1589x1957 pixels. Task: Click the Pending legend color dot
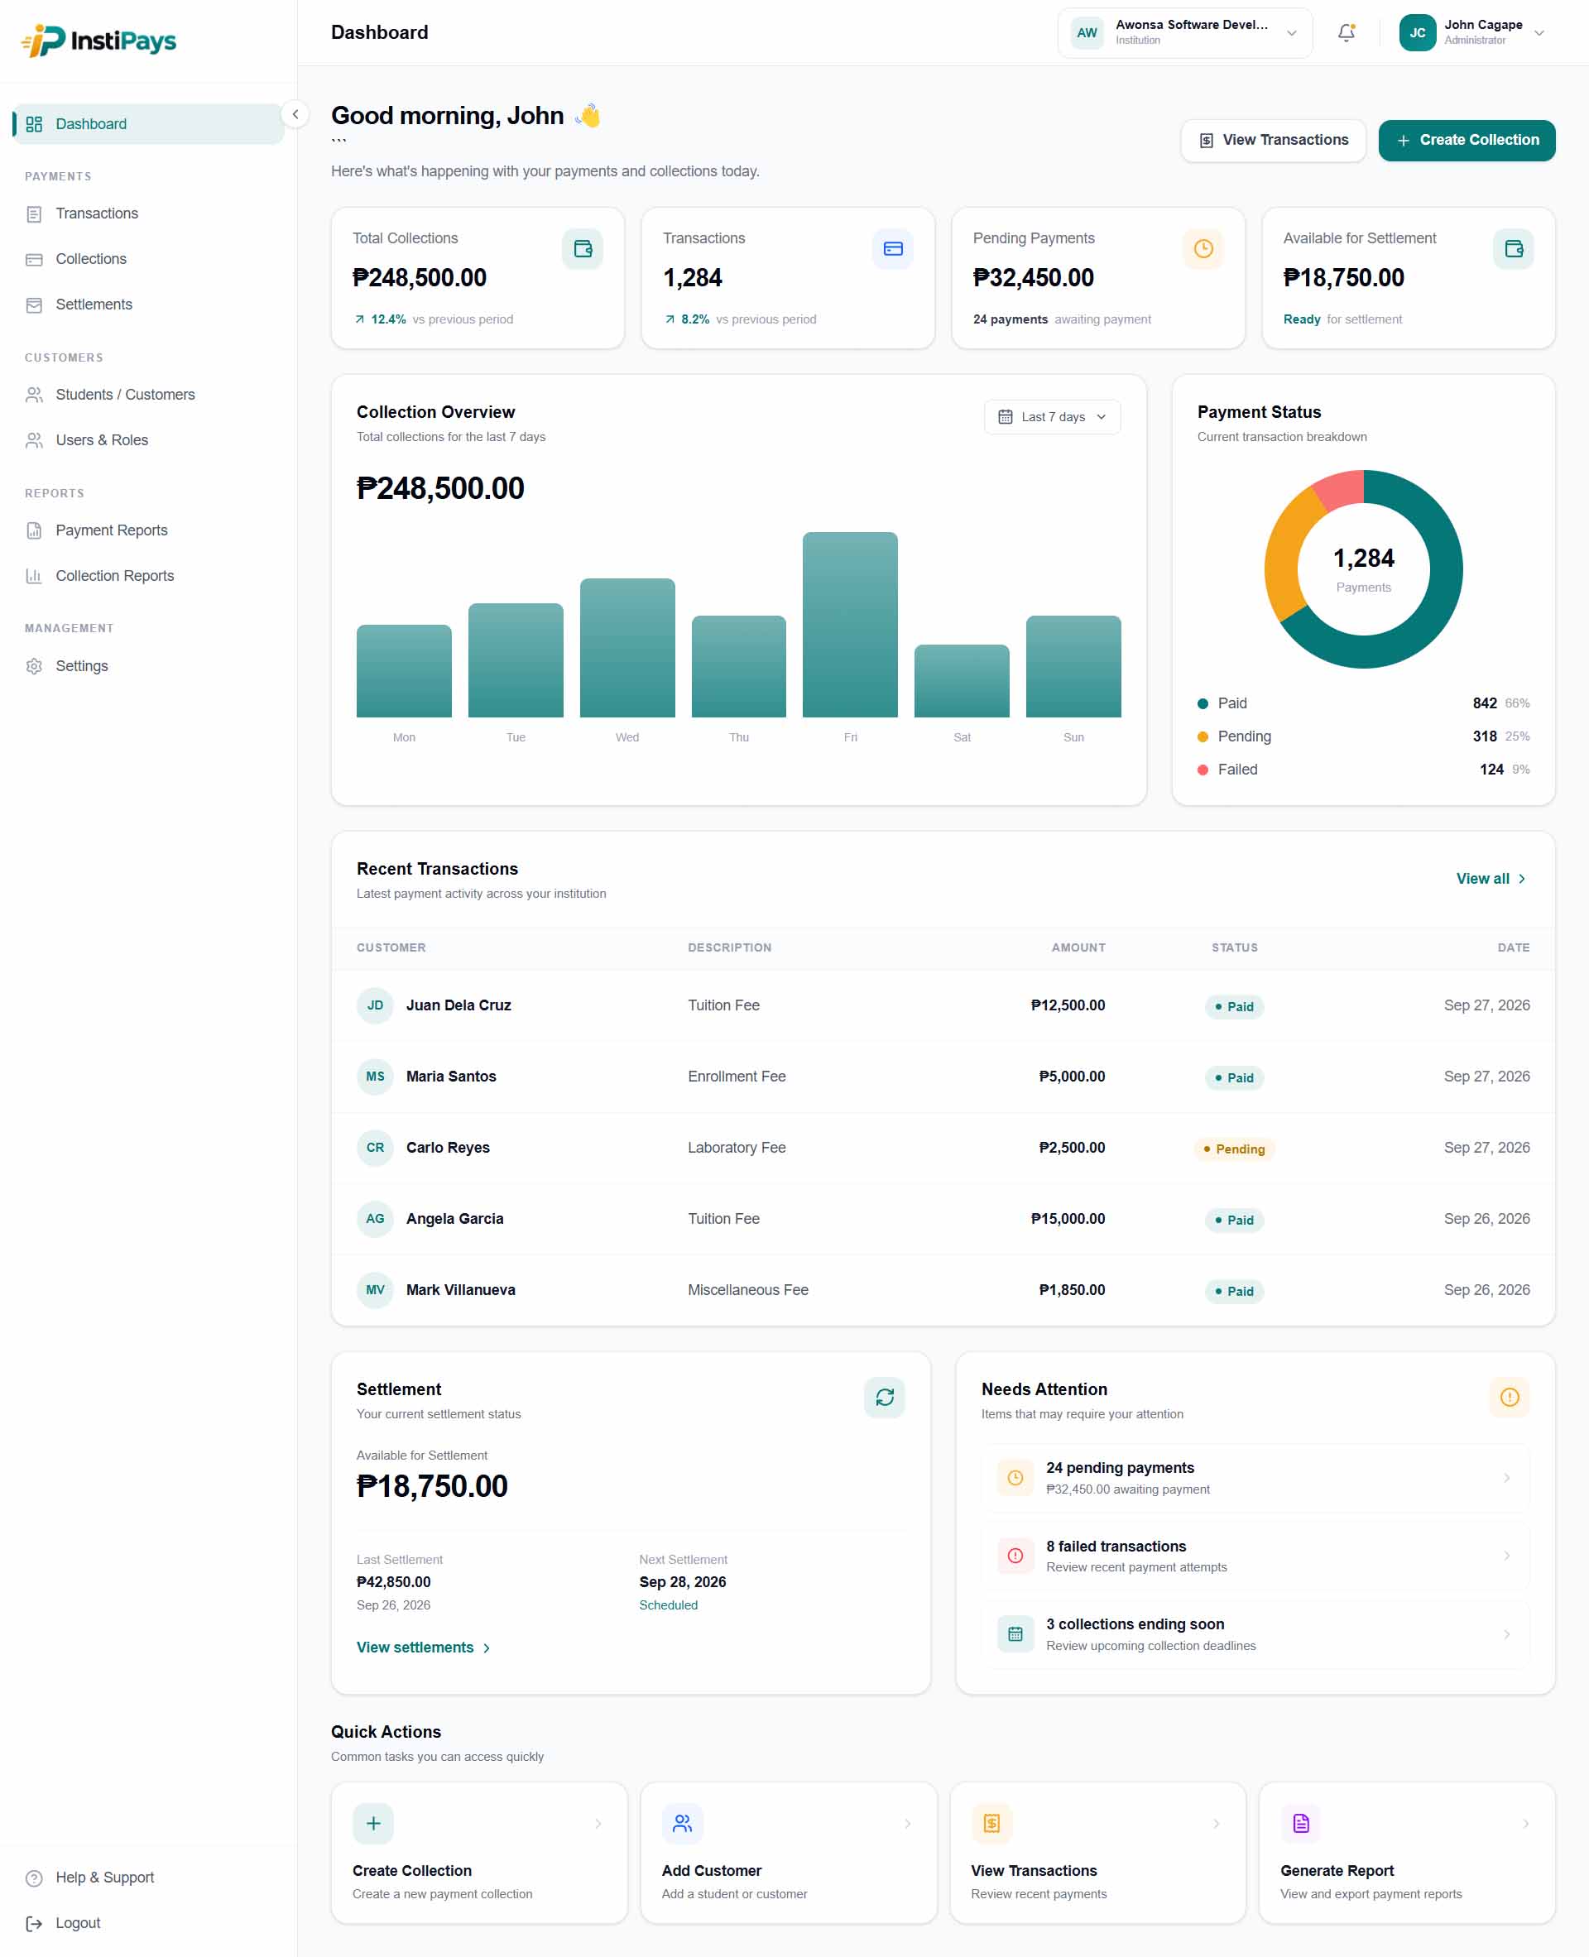tap(1203, 736)
